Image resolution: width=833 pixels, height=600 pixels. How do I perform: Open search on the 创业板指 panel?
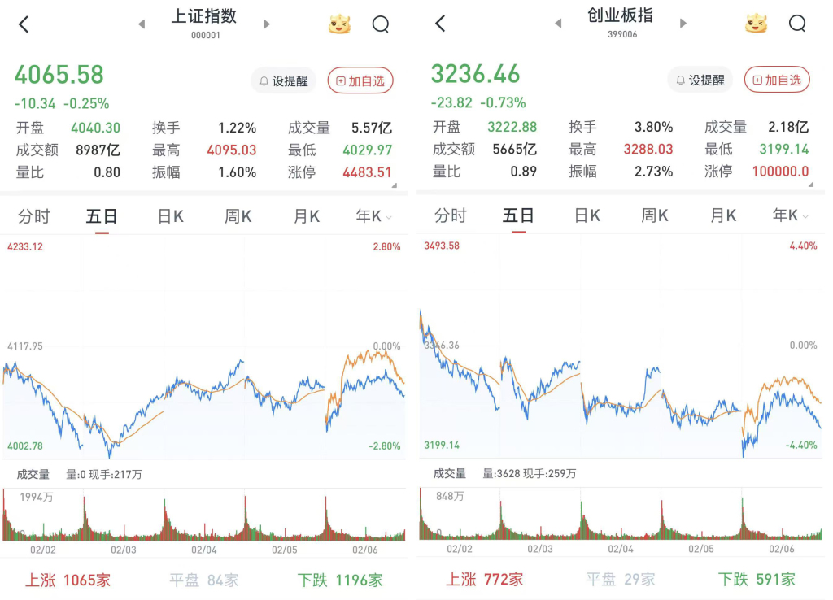(x=797, y=24)
